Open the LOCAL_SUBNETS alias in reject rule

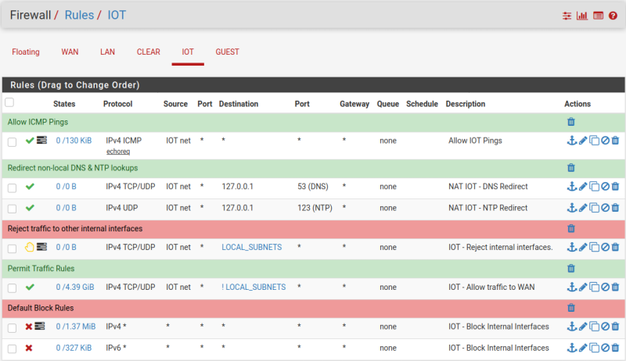coord(252,248)
